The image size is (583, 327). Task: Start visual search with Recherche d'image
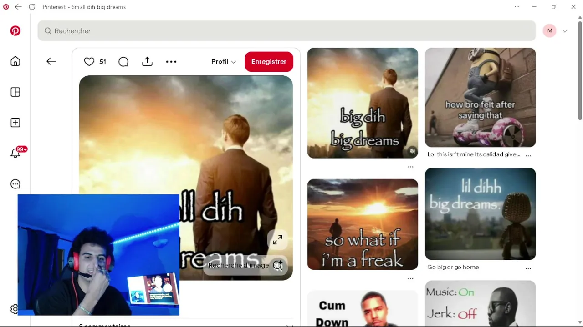click(x=245, y=265)
